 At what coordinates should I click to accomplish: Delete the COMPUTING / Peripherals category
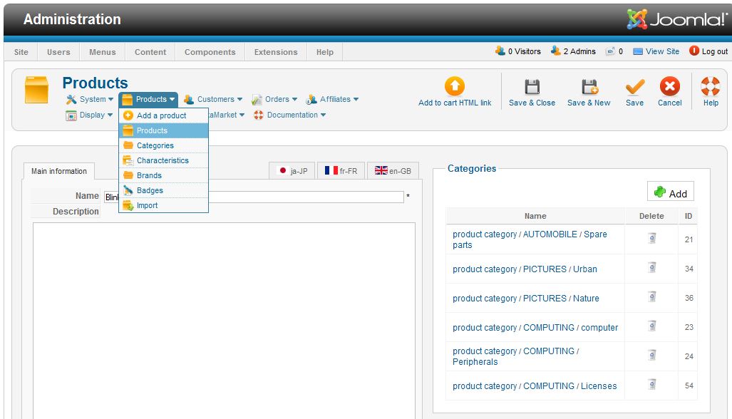click(x=652, y=356)
